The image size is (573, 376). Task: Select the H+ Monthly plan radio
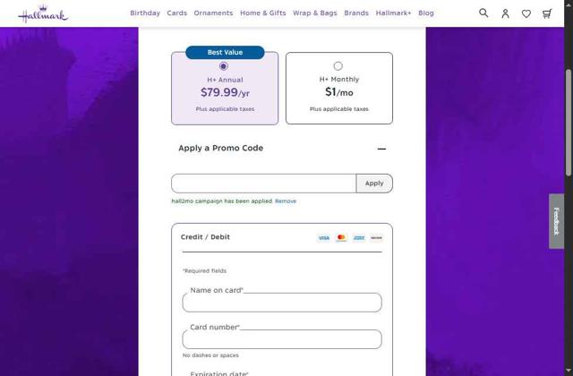click(x=338, y=66)
